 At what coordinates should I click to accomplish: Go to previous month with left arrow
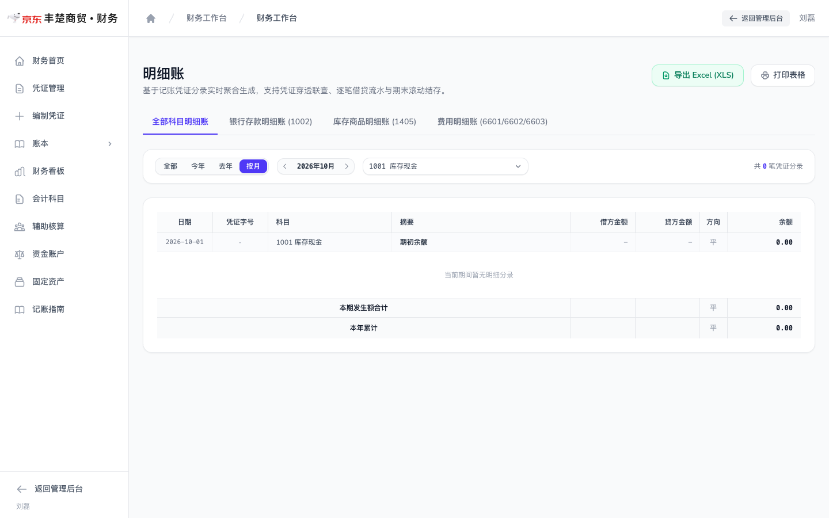[285, 166]
